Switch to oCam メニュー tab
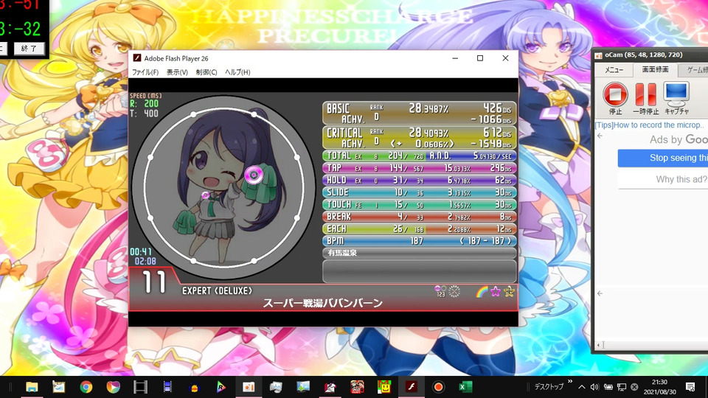Screen dimensions: 708x398 click(614, 69)
